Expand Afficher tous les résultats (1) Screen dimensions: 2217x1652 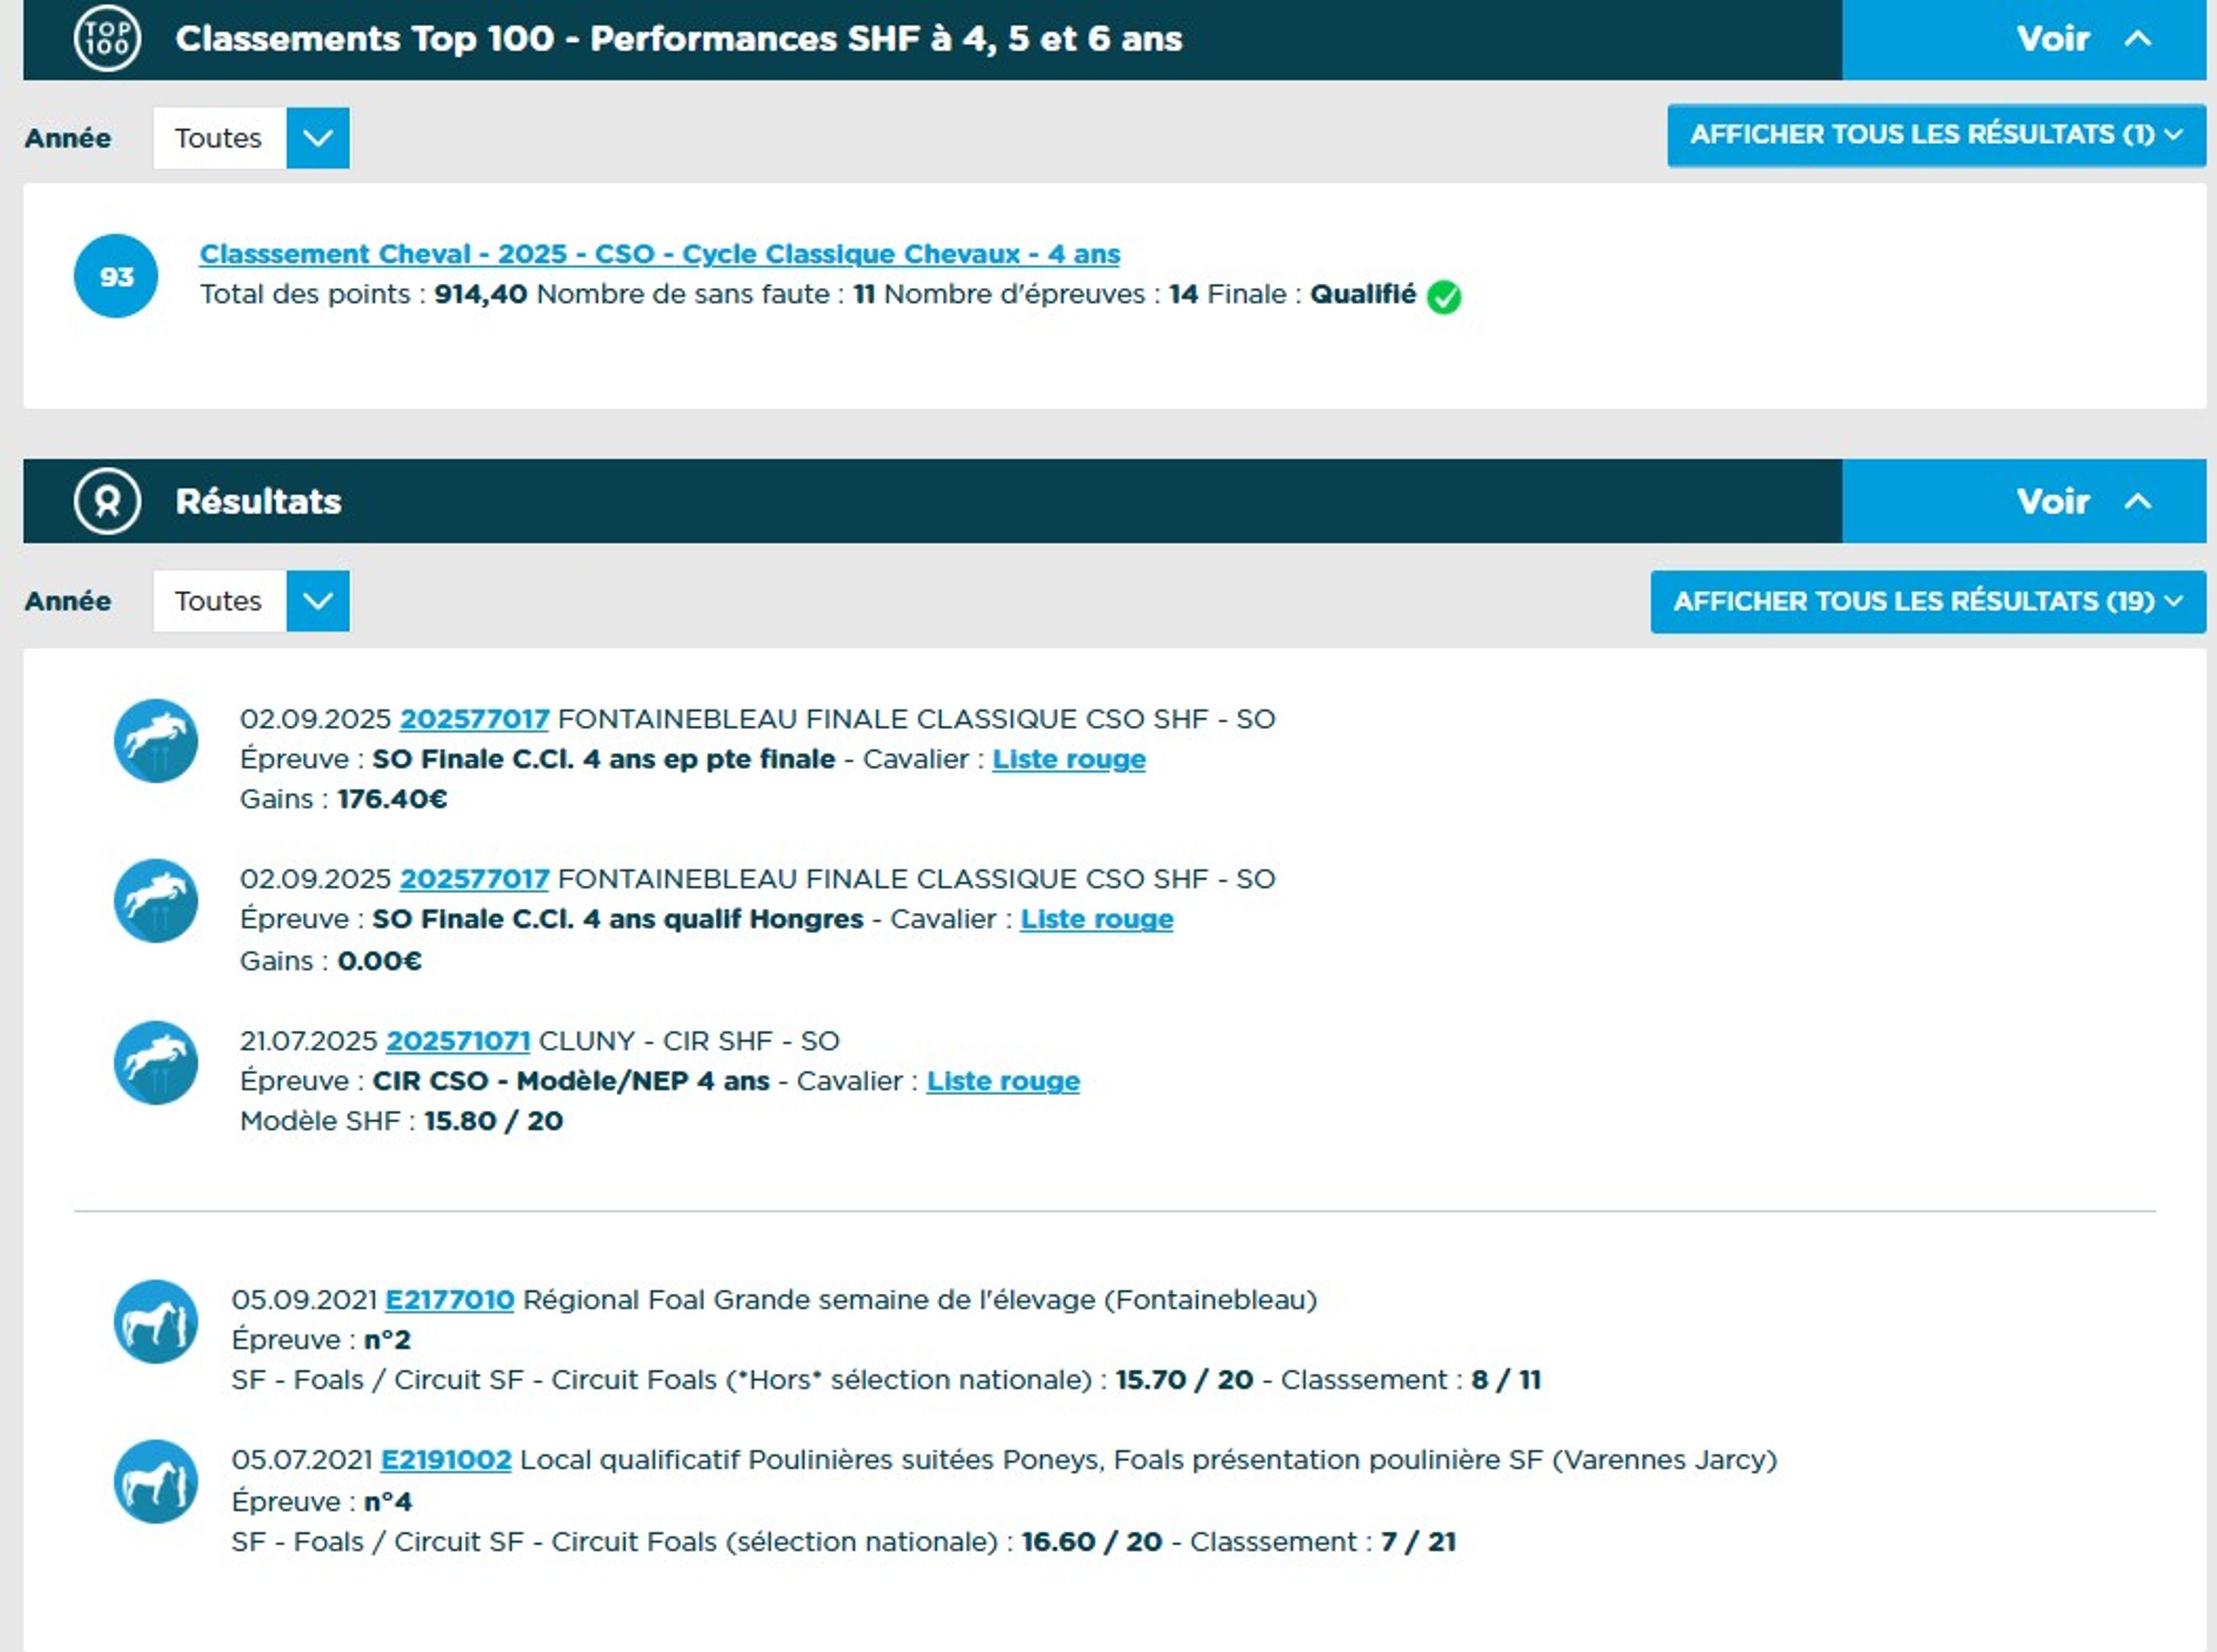click(x=1935, y=135)
